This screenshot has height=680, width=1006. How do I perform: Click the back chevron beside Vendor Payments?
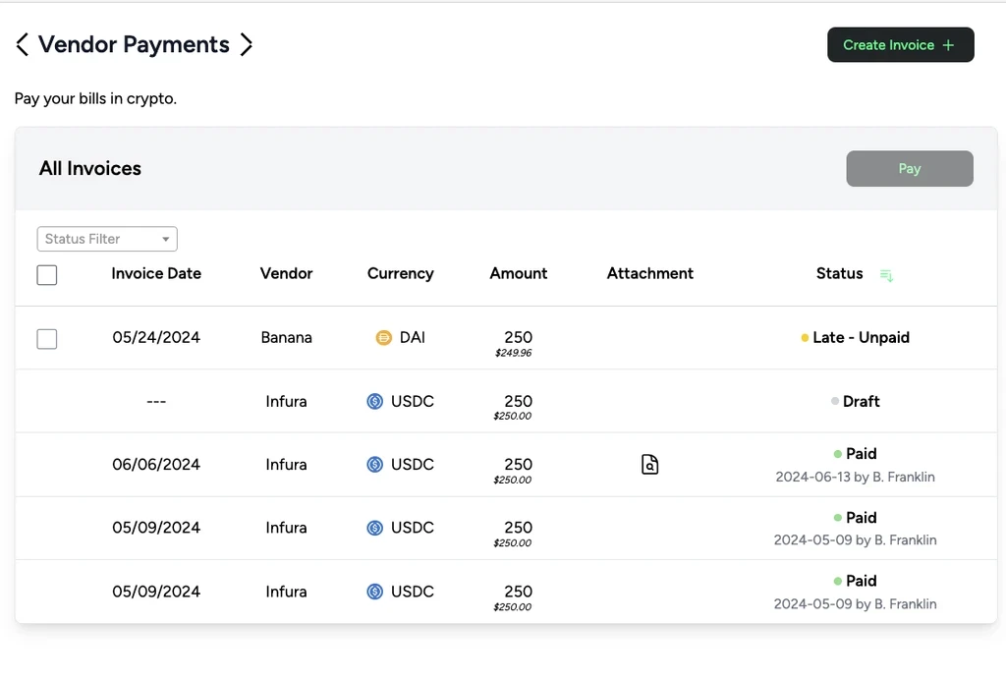pyautogui.click(x=22, y=45)
